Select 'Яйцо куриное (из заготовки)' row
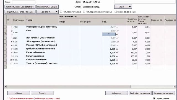Screen dimensions: 177x100 [x=41, y=41]
